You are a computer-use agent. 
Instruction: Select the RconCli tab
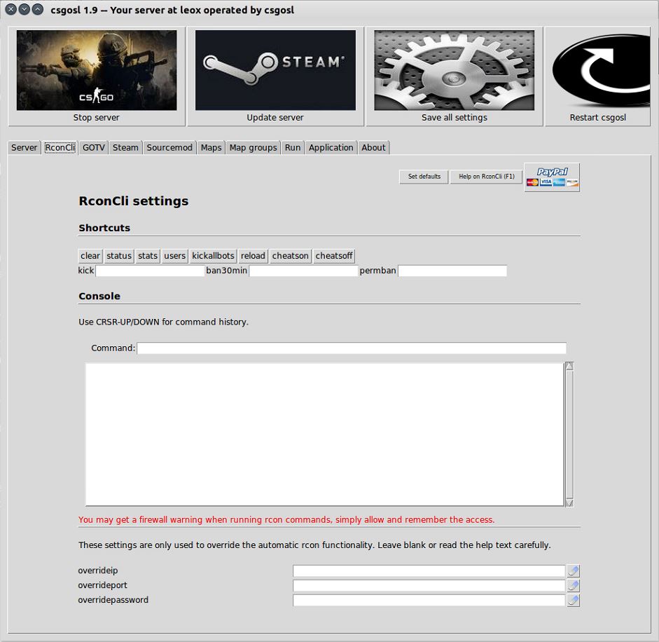tap(60, 148)
